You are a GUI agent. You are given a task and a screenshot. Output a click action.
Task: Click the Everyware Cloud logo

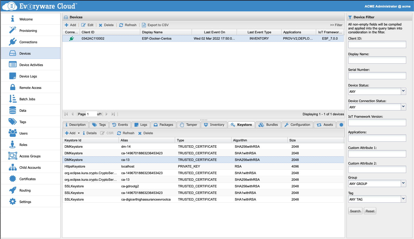(40, 5)
